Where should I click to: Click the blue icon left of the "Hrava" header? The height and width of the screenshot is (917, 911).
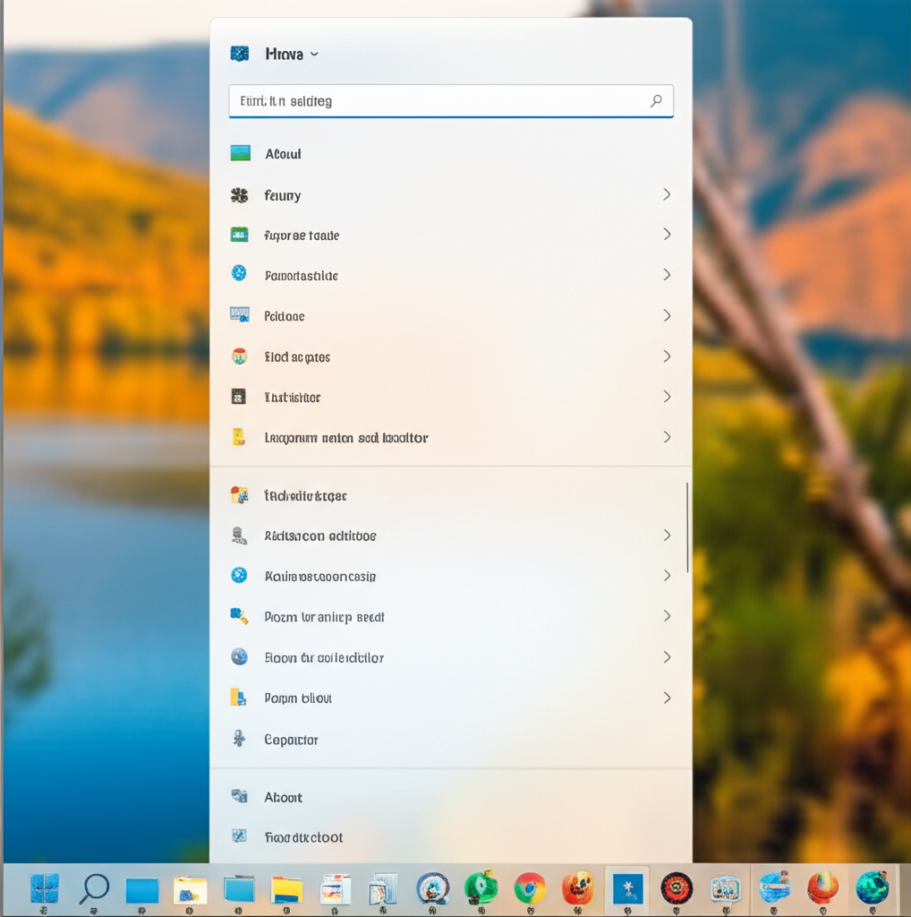tap(240, 54)
